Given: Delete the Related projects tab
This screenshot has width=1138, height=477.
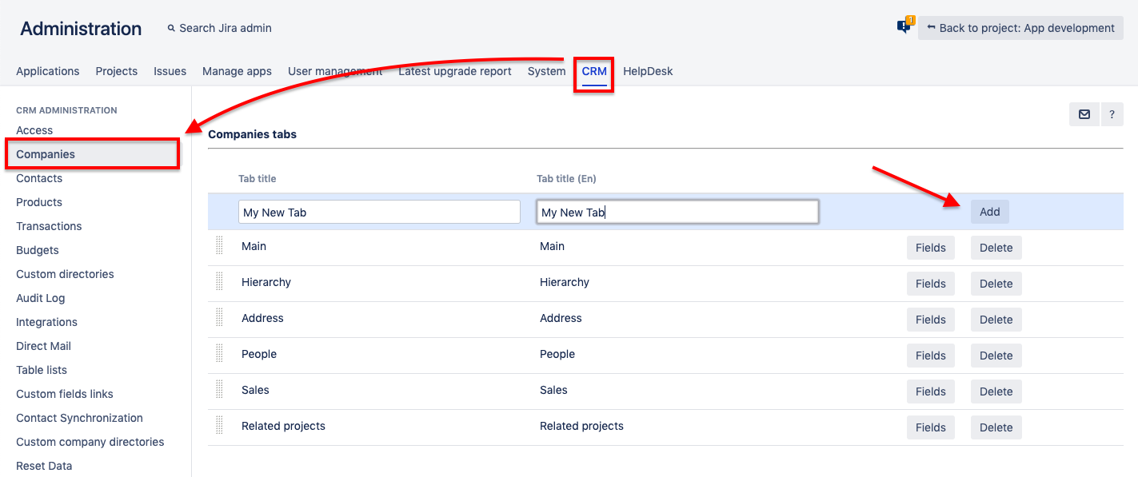Looking at the screenshot, I should [996, 427].
